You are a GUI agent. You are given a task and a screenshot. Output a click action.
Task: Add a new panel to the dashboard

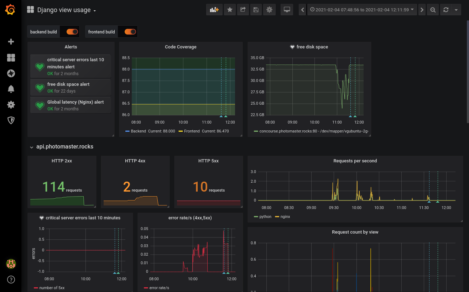click(214, 10)
